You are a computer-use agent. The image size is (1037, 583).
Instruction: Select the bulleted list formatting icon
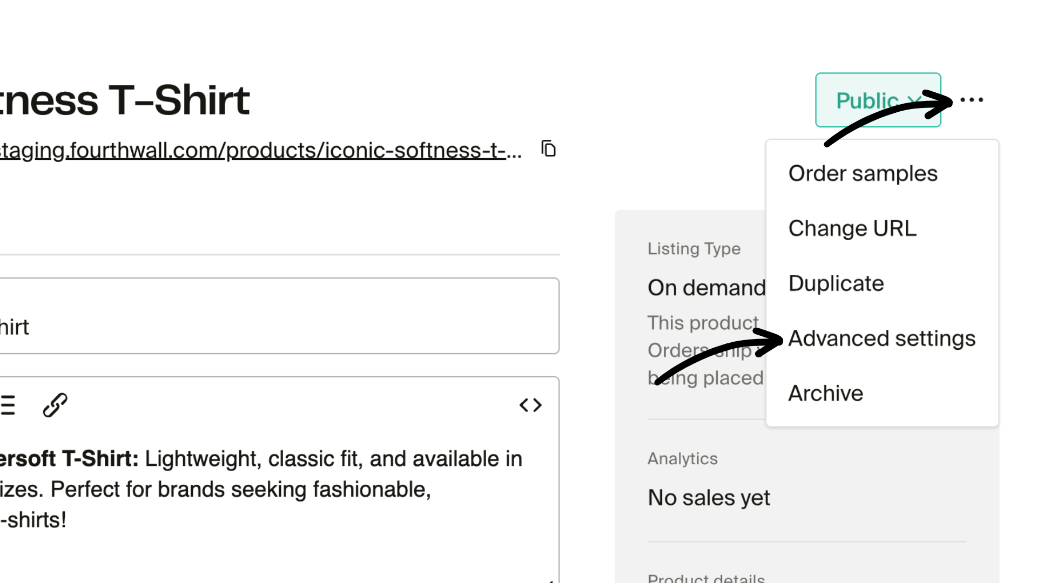click(8, 405)
